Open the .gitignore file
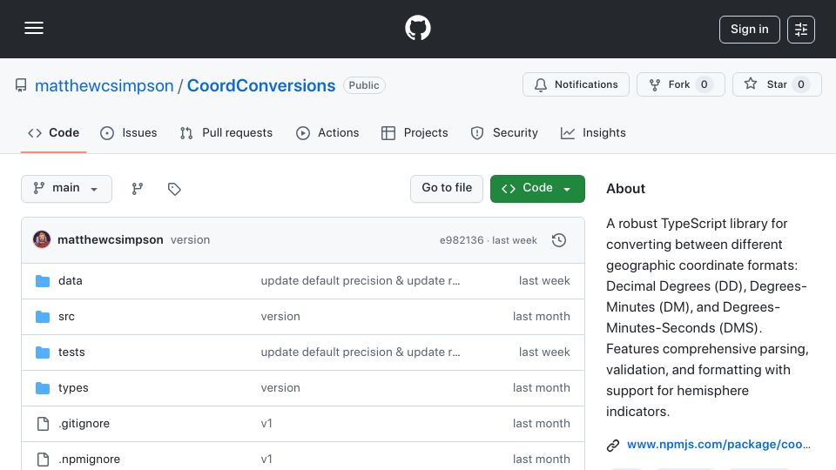Viewport: 836px width, 470px height. pos(84,424)
